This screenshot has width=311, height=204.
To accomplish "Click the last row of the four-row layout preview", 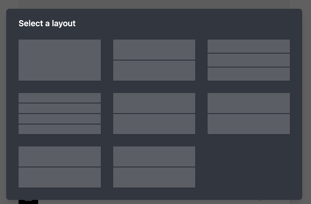I will [x=60, y=129].
